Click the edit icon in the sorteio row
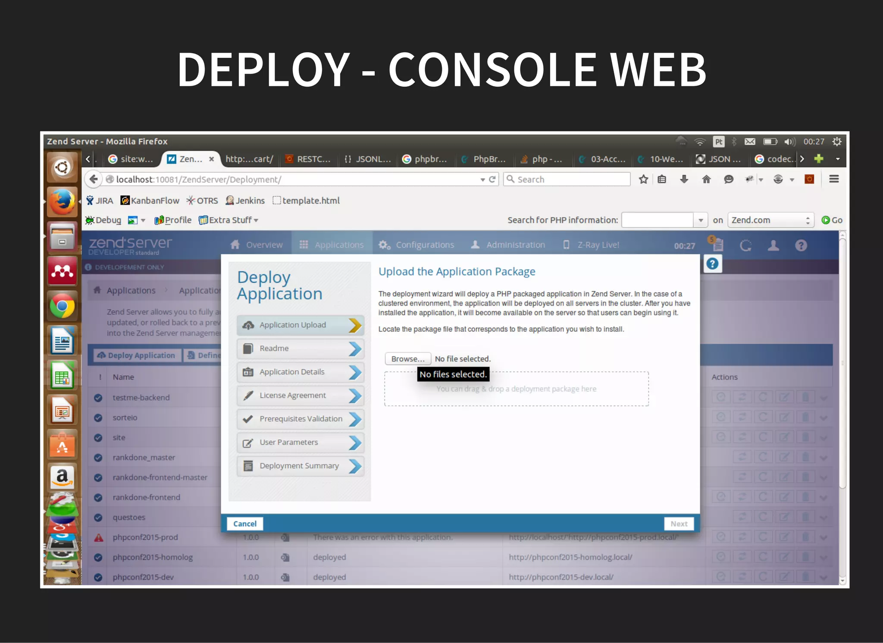The image size is (883, 643). [784, 417]
